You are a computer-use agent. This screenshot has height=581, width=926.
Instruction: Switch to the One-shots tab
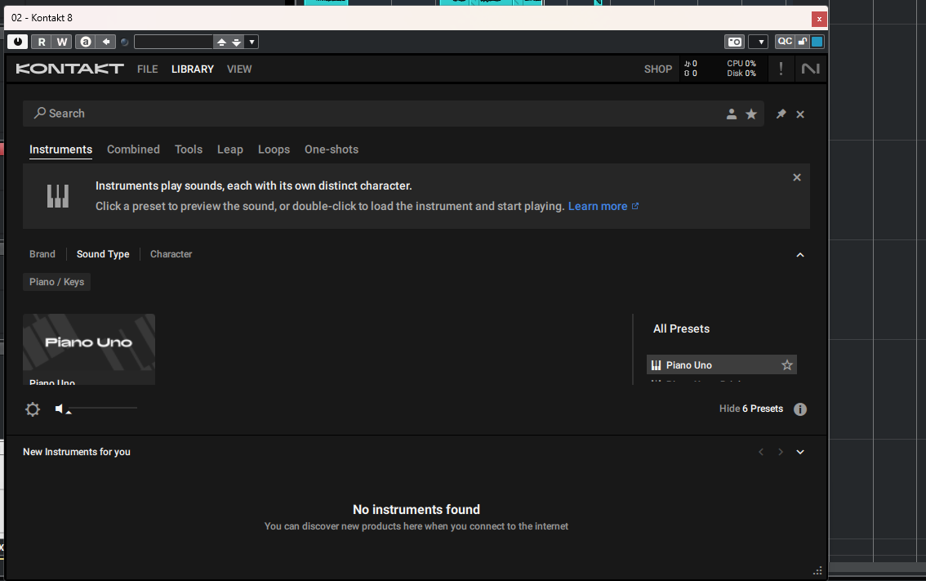pyautogui.click(x=332, y=150)
